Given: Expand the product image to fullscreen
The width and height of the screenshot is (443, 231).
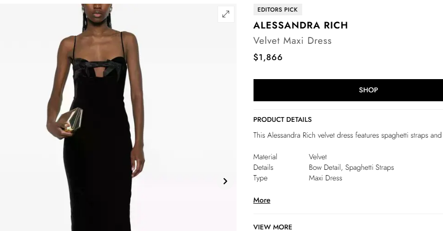Looking at the screenshot, I should (226, 14).
